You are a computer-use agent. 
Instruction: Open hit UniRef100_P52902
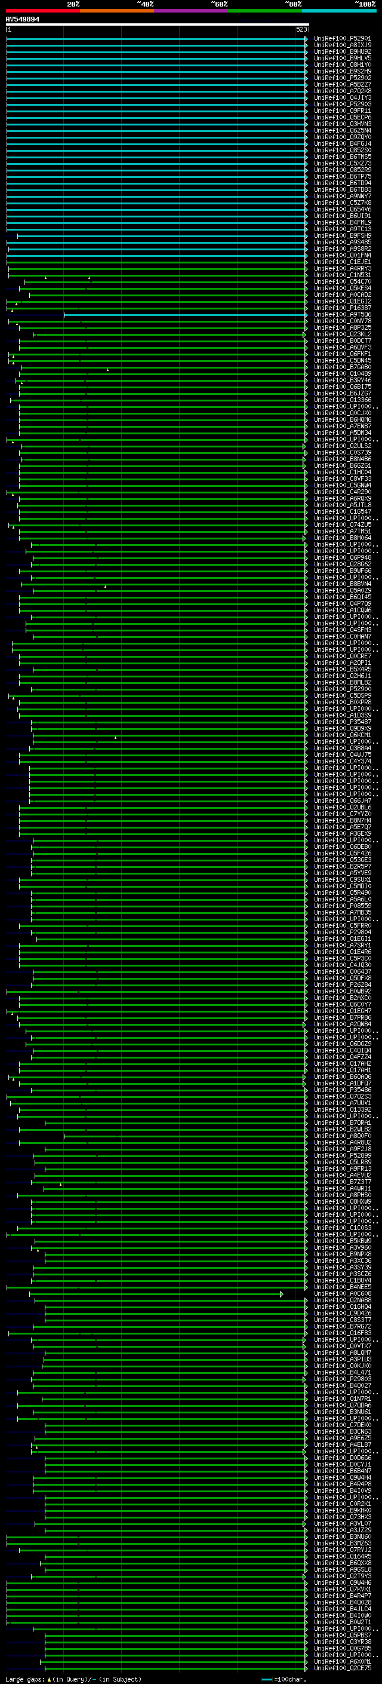tap(343, 78)
